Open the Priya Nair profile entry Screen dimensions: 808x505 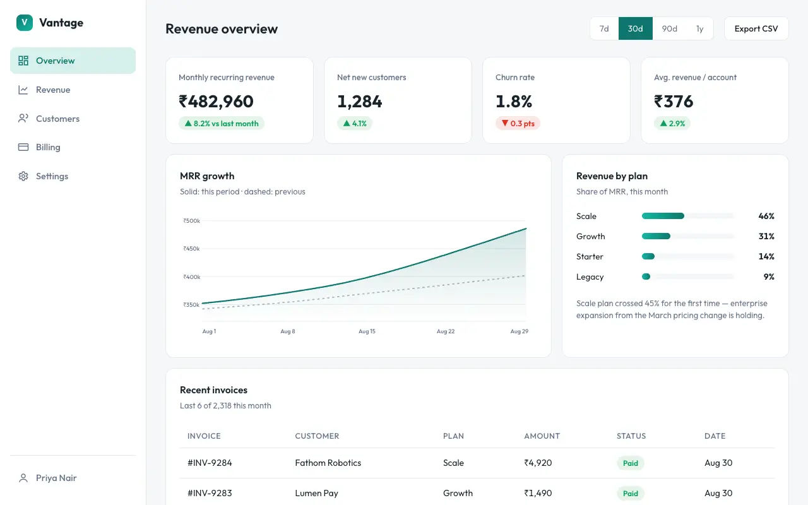[x=73, y=478]
